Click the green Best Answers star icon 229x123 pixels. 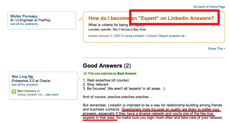(x=14, y=91)
